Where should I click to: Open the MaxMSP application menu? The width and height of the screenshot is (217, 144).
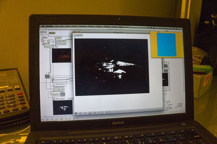(x=50, y=26)
